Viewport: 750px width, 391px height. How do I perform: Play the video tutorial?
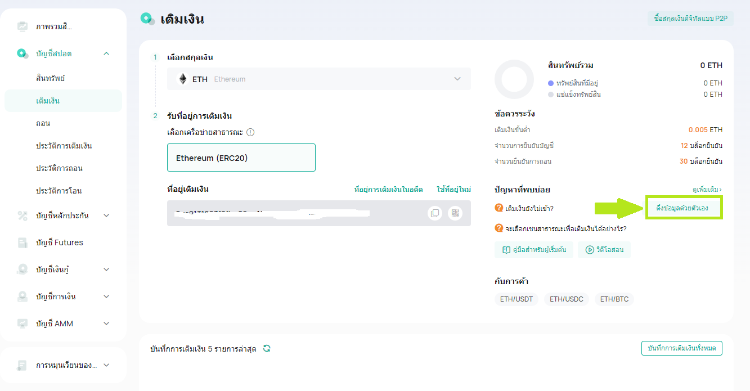[604, 250]
